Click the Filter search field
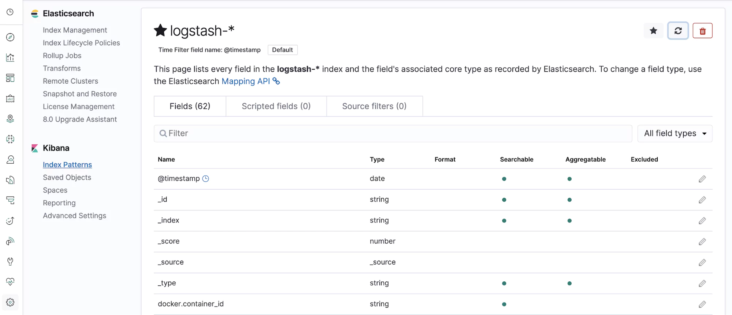The width and height of the screenshot is (732, 315). [393, 133]
